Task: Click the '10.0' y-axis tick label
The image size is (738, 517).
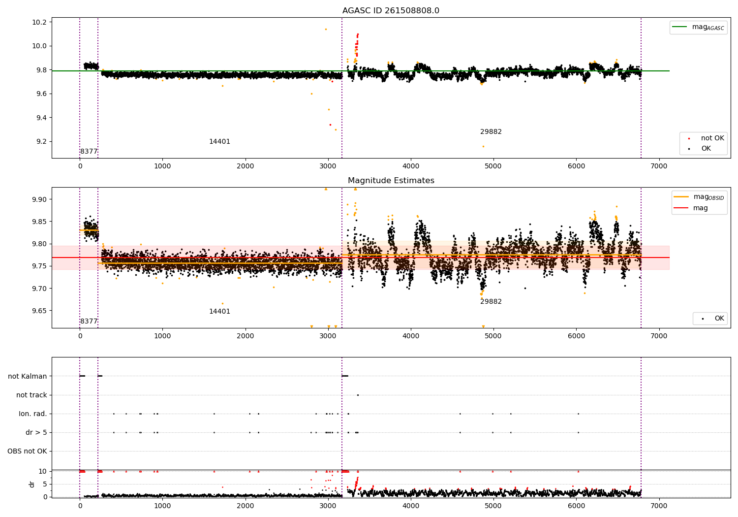Action: coord(40,46)
